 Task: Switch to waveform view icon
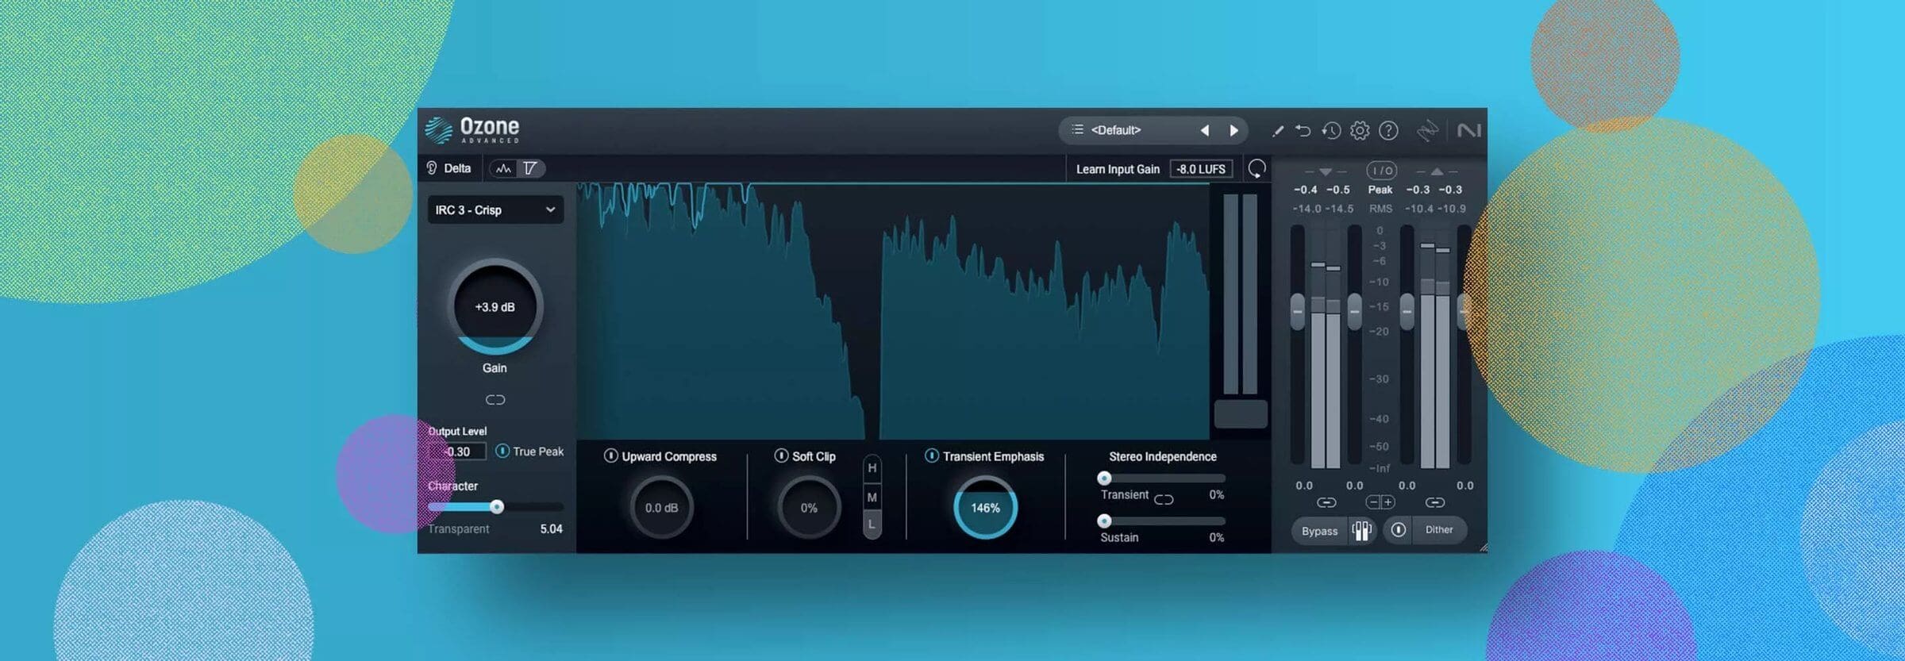coord(503,168)
